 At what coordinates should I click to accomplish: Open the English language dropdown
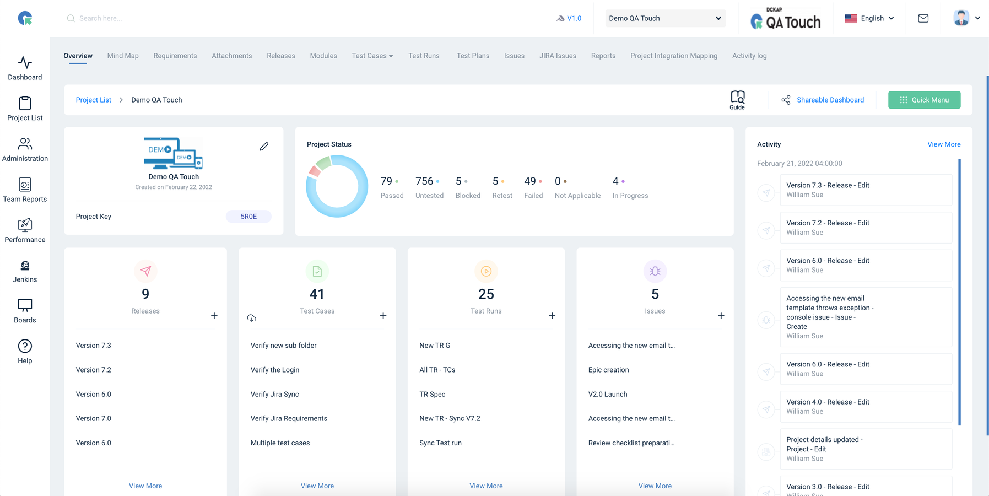[x=869, y=18]
